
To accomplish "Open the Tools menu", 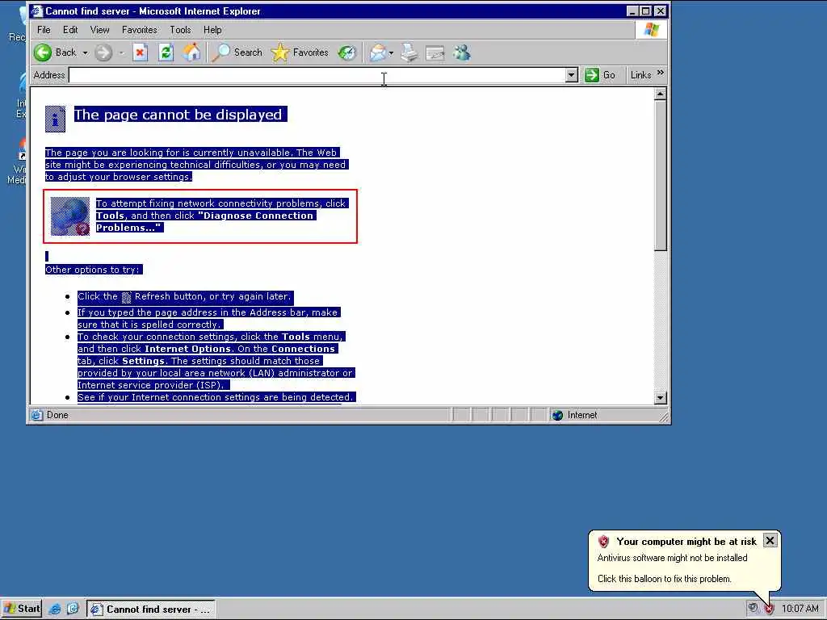I will 180,30.
